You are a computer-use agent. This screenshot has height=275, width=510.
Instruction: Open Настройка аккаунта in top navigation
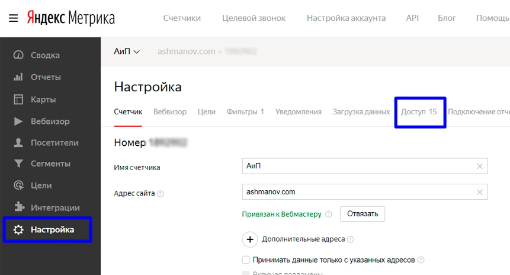[346, 18]
